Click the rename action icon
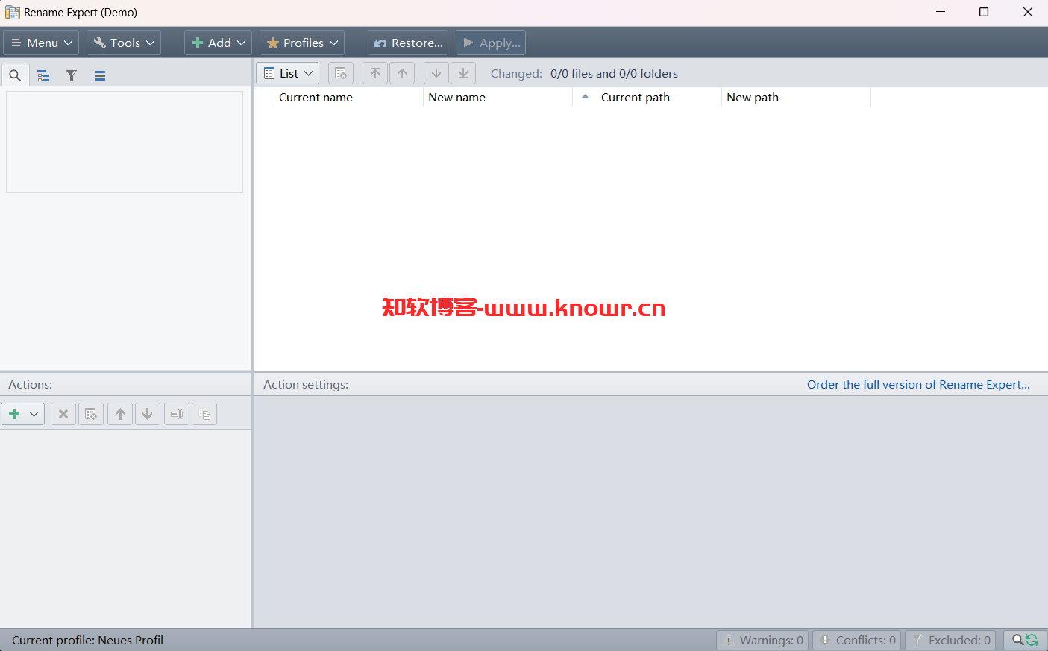Image resolution: width=1048 pixels, height=651 pixels. 177,414
